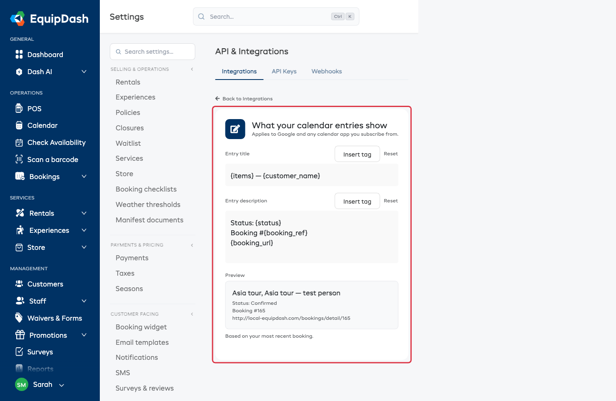Open the Sarah user menu chevron

point(62,385)
